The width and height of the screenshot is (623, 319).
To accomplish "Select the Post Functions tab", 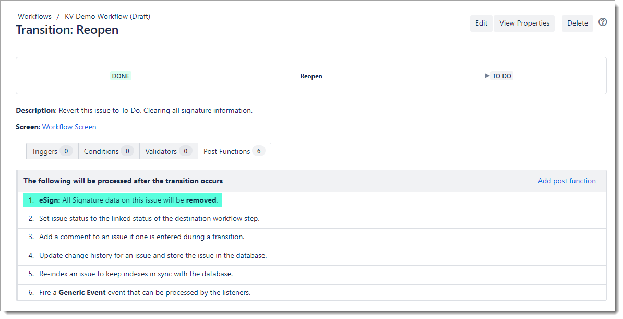I will tap(234, 151).
